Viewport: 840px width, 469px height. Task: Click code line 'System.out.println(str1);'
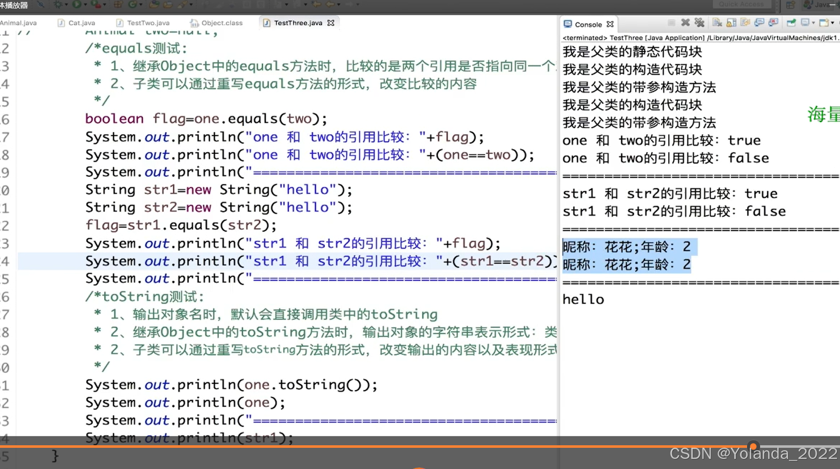189,438
